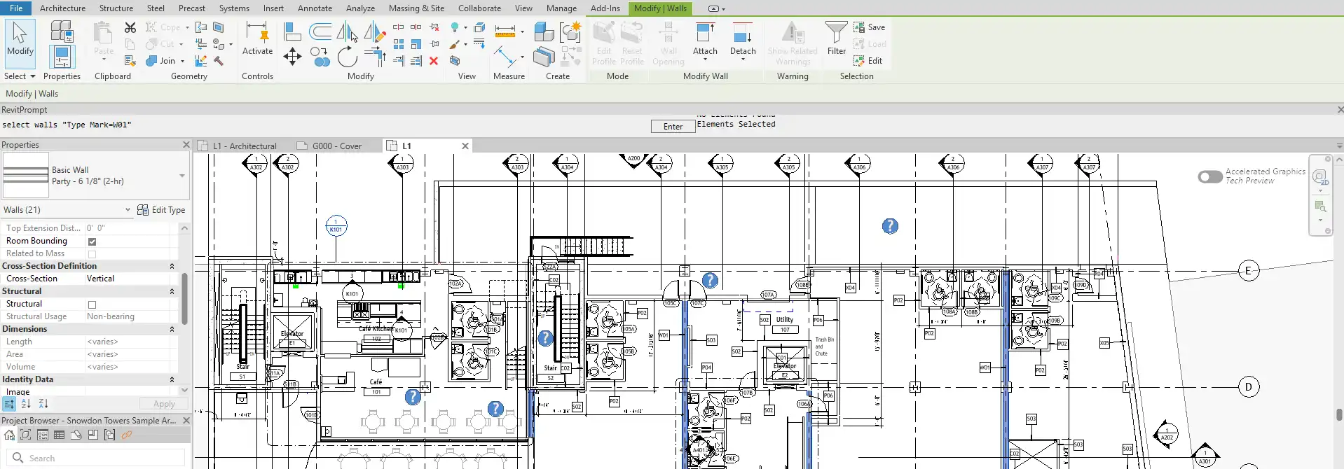The width and height of the screenshot is (1344, 469).
Task: Click the red Delete X icon
Action: (434, 61)
